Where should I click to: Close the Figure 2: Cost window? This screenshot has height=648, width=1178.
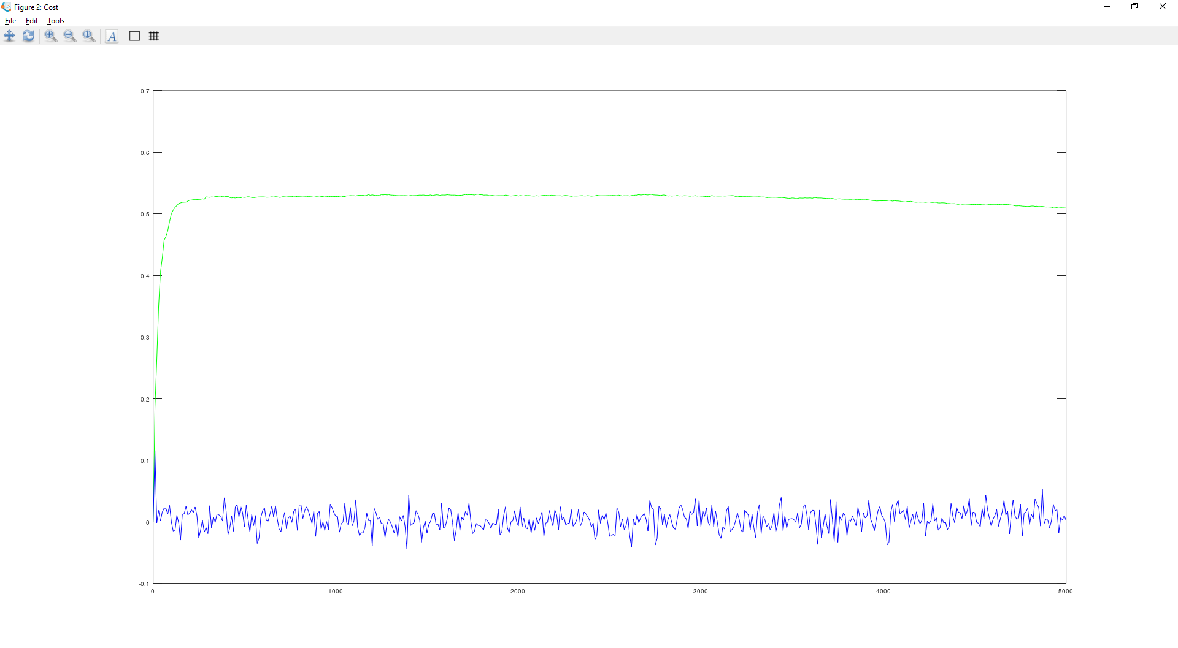click(1163, 7)
